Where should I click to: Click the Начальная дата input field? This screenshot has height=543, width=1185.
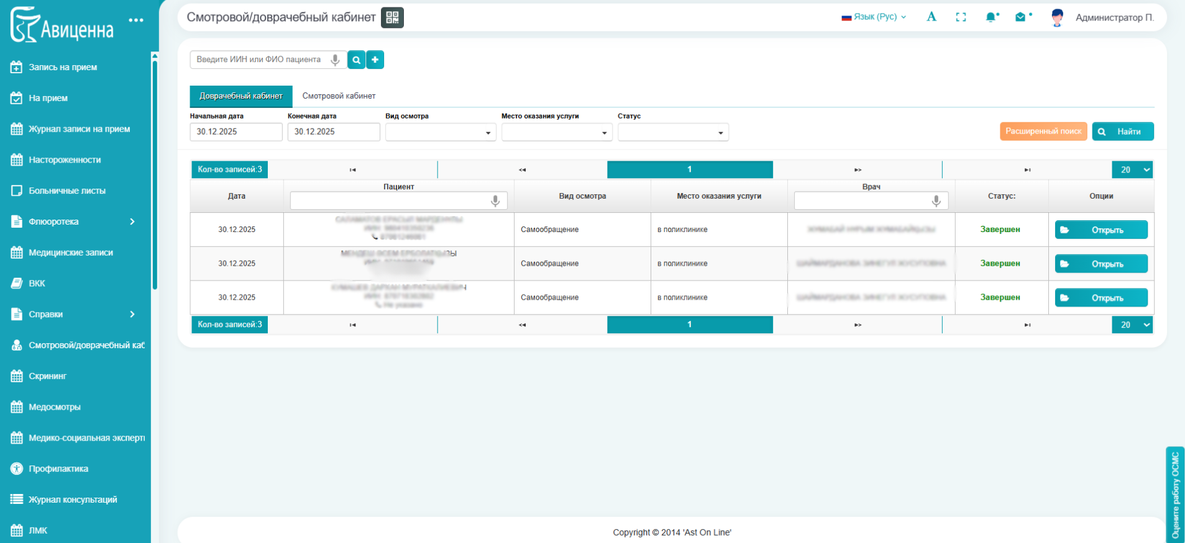pyautogui.click(x=236, y=132)
